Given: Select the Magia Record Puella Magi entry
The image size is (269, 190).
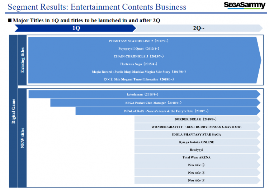Looking at the screenshot, I should coord(138,72).
